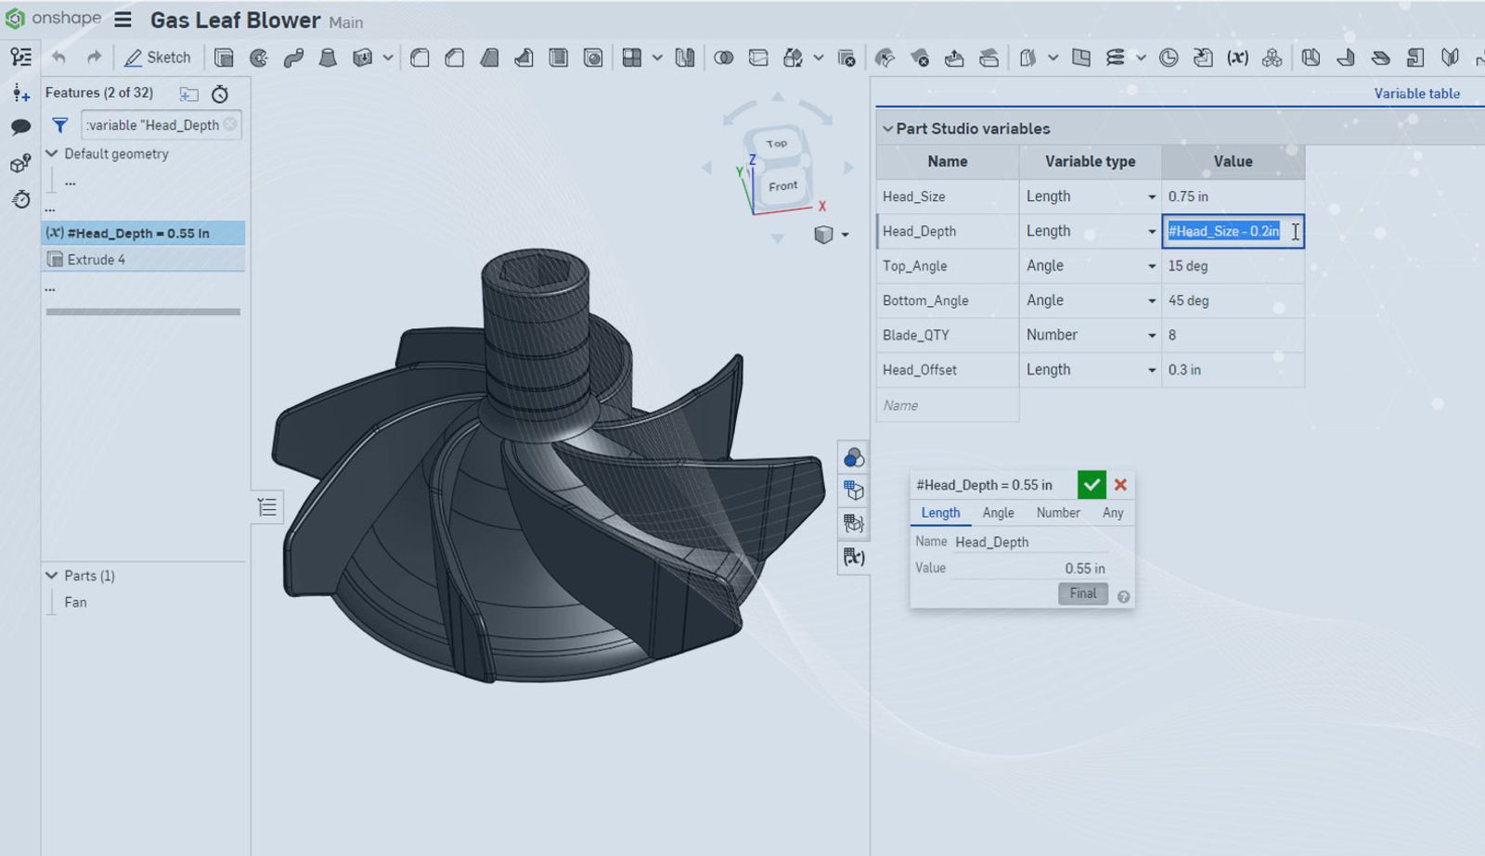Image resolution: width=1485 pixels, height=856 pixels.
Task: Open Variable type dropdown for Head_Size
Action: [x=1151, y=197]
